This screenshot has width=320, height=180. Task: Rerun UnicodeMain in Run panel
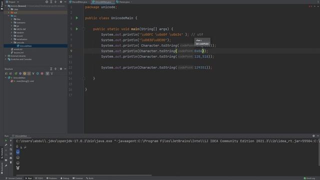[x=6, y=140]
